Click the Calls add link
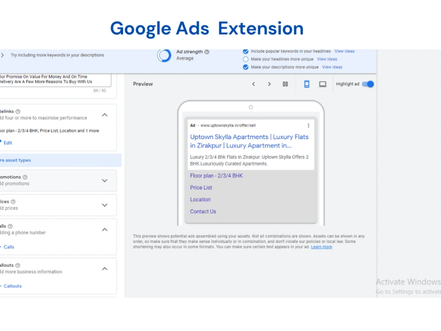This screenshot has height=331, width=441. (9, 247)
